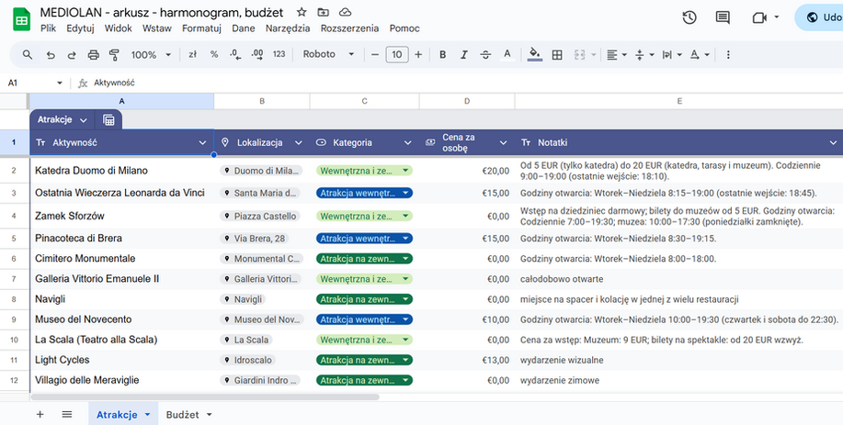
Task: Open vertical align dropdown
Action: (644, 54)
